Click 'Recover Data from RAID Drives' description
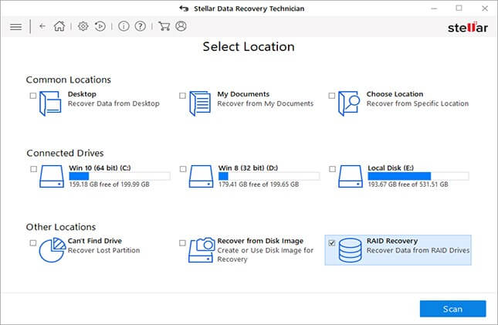The image size is (498, 325). click(x=418, y=250)
